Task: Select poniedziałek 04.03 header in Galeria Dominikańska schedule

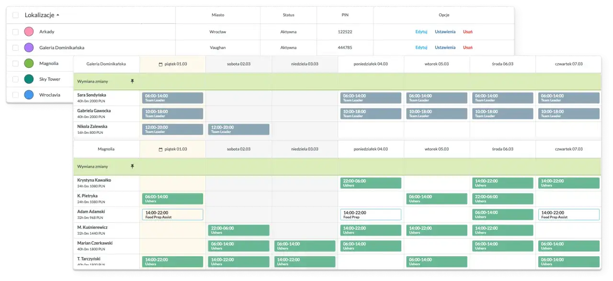Action: pos(371,64)
